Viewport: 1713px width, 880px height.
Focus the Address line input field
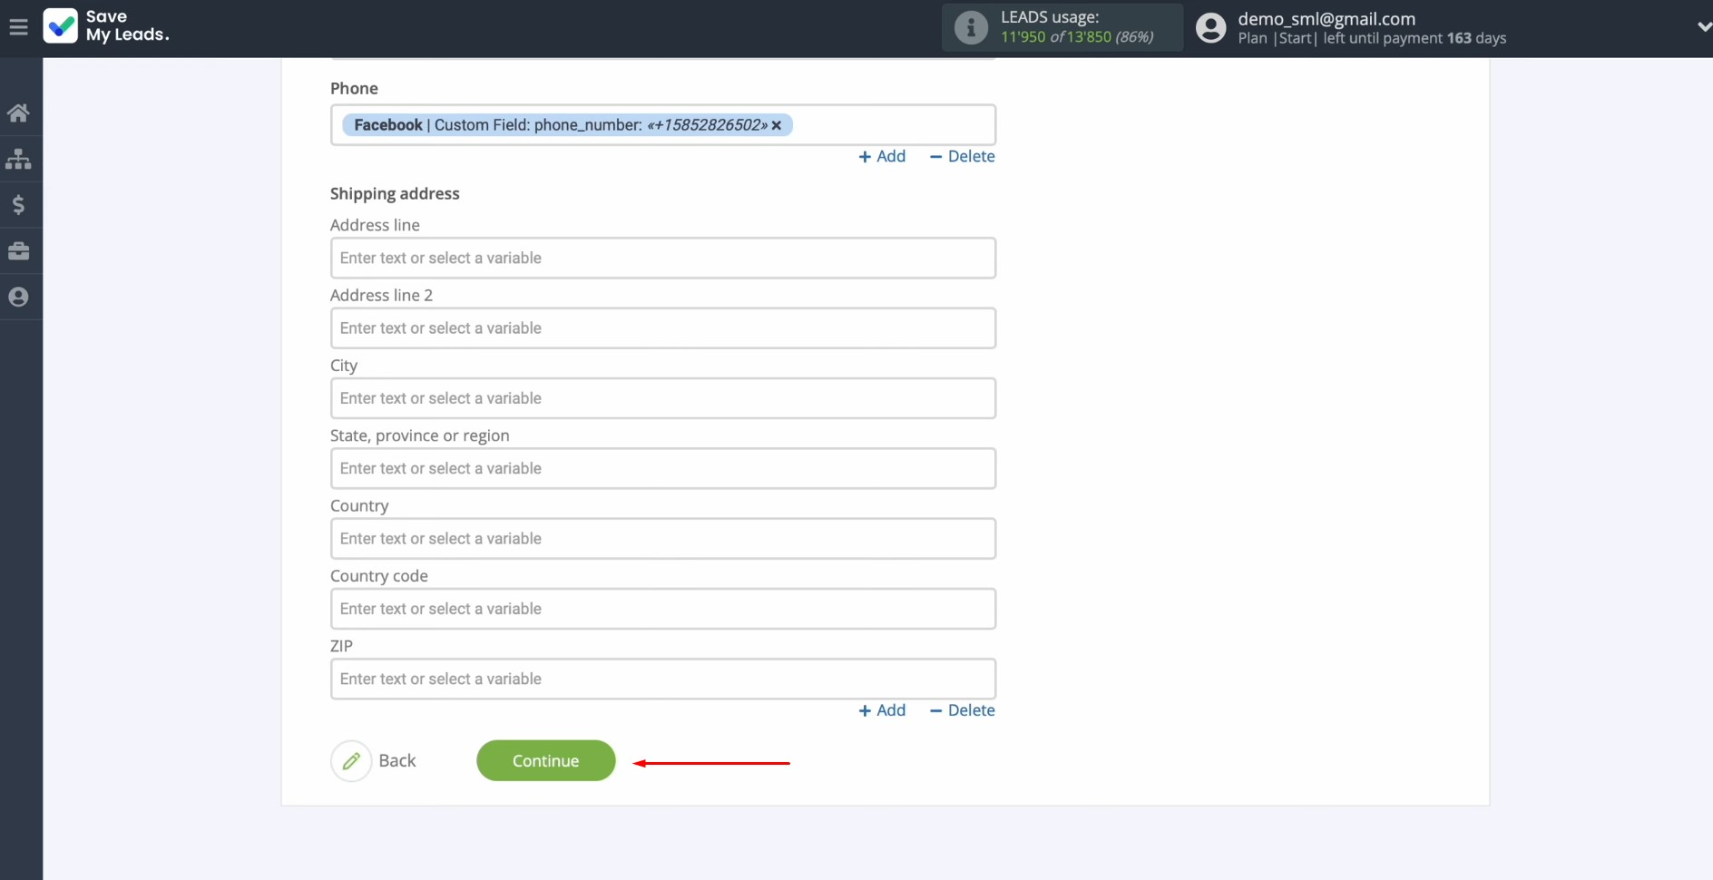coord(663,259)
